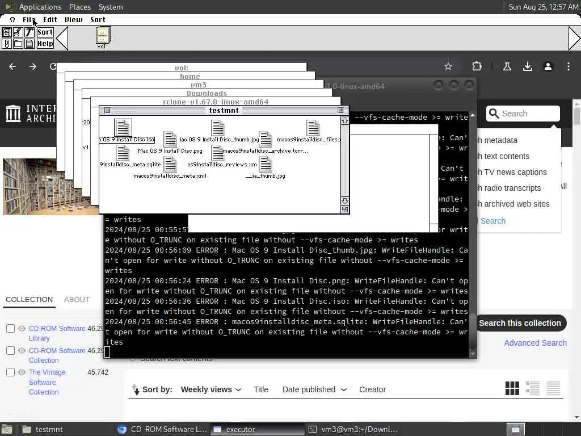Select macos9installdisc_meta.sqlite file icon
581x436 pixels.
123,153
